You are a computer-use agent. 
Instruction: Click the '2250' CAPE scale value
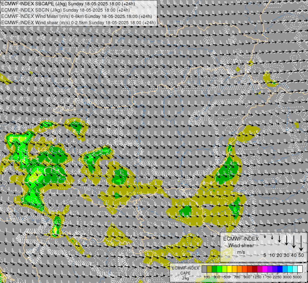tap(277, 277)
